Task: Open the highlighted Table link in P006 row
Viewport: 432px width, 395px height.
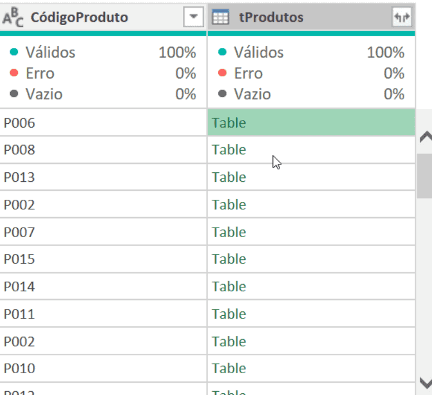Action: point(229,123)
